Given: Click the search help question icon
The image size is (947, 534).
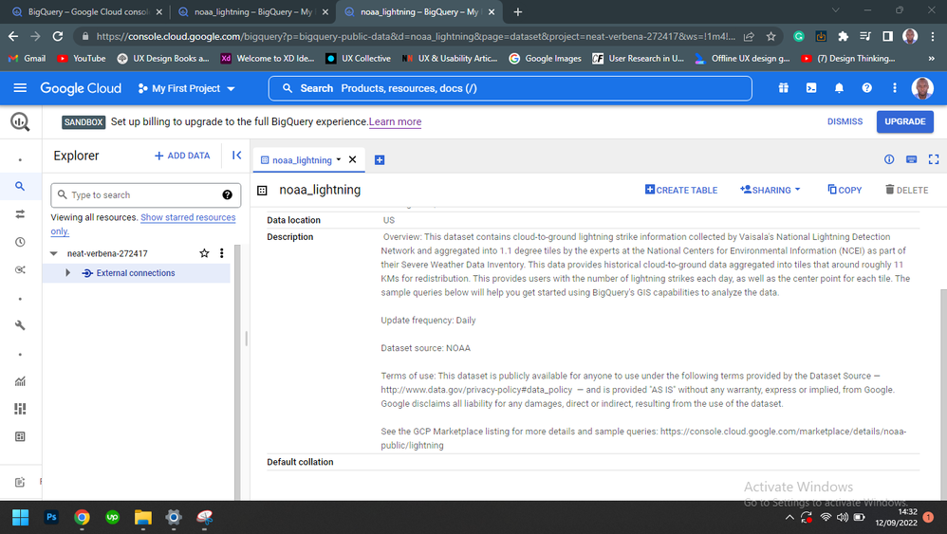Looking at the screenshot, I should coord(227,194).
